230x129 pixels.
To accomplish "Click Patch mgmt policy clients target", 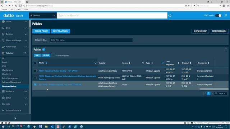I will 109,78.
